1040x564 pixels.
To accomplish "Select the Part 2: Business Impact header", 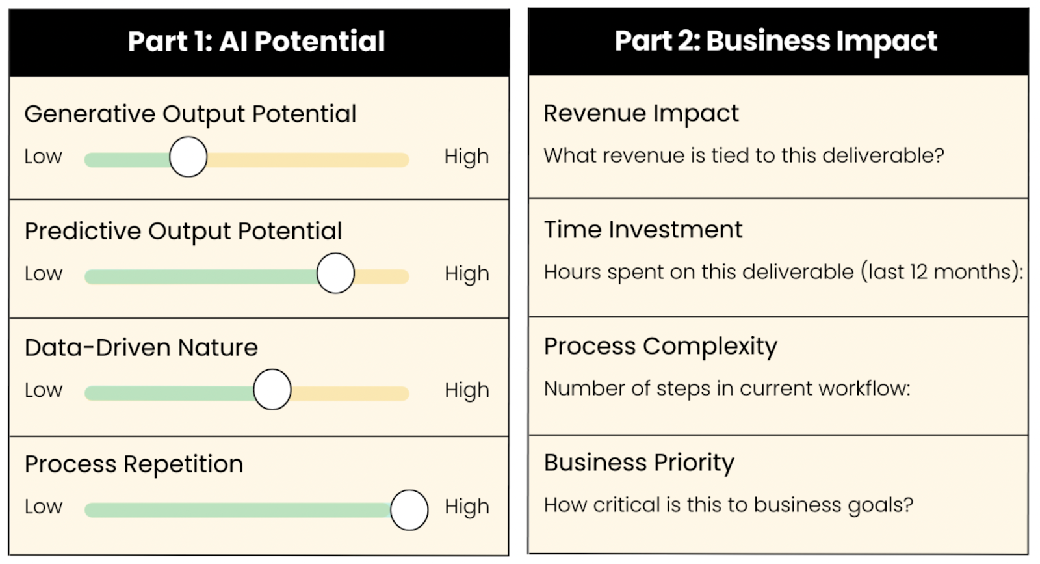I will click(778, 42).
